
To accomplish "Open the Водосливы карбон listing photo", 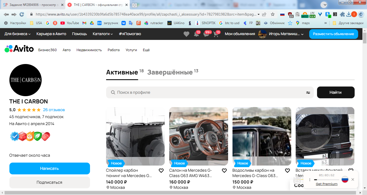I will [262, 136].
